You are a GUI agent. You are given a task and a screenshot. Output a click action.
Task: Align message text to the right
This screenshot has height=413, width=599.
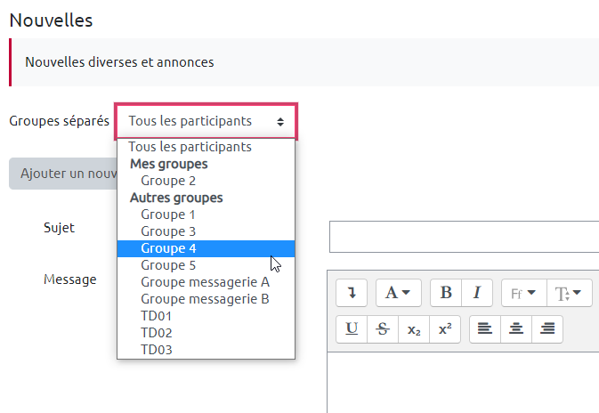547,328
